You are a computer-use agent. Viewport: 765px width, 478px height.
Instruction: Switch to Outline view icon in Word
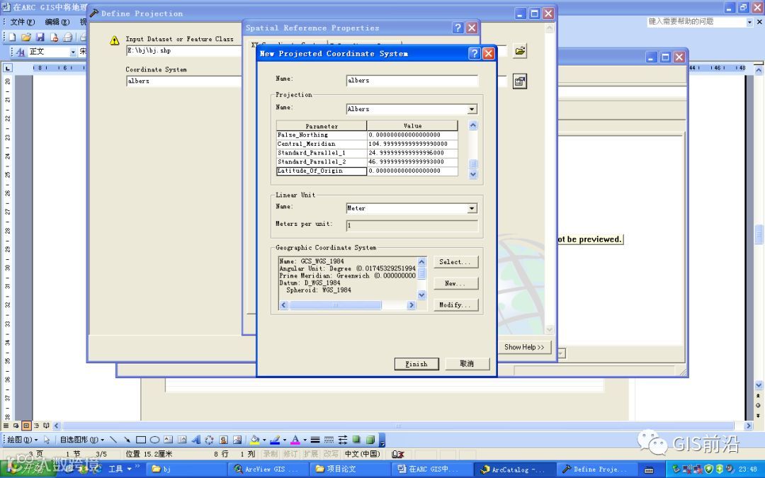(36, 426)
